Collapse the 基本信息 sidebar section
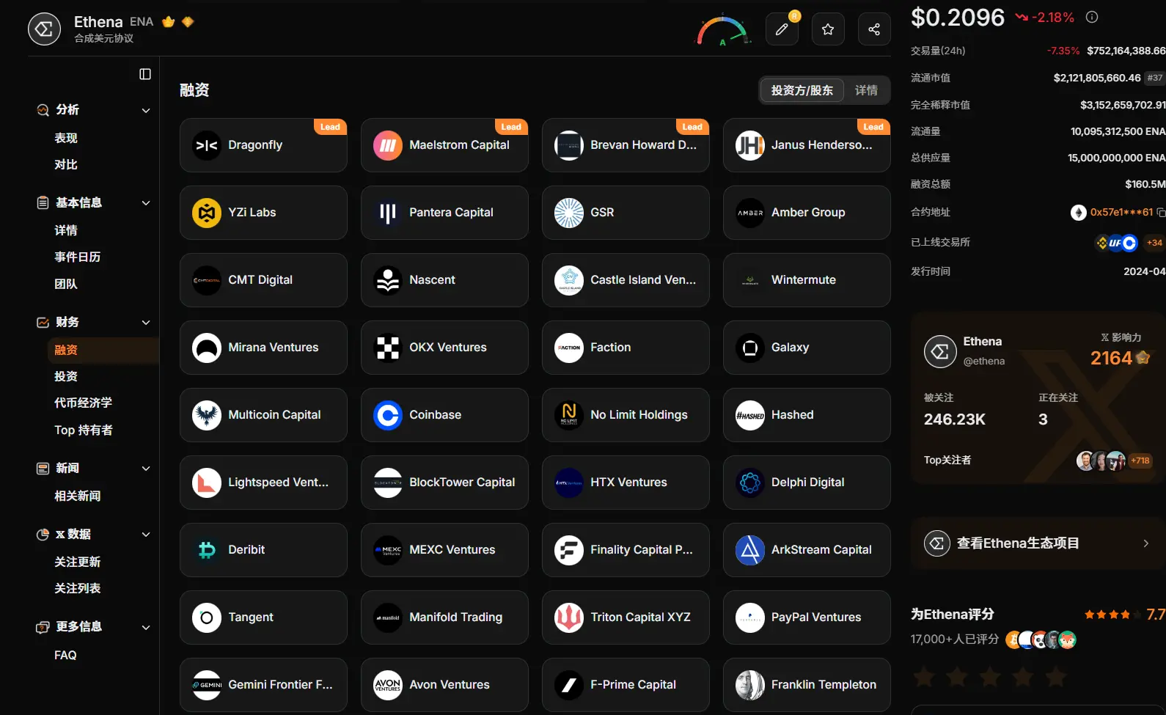Image resolution: width=1166 pixels, height=715 pixels. tap(146, 203)
